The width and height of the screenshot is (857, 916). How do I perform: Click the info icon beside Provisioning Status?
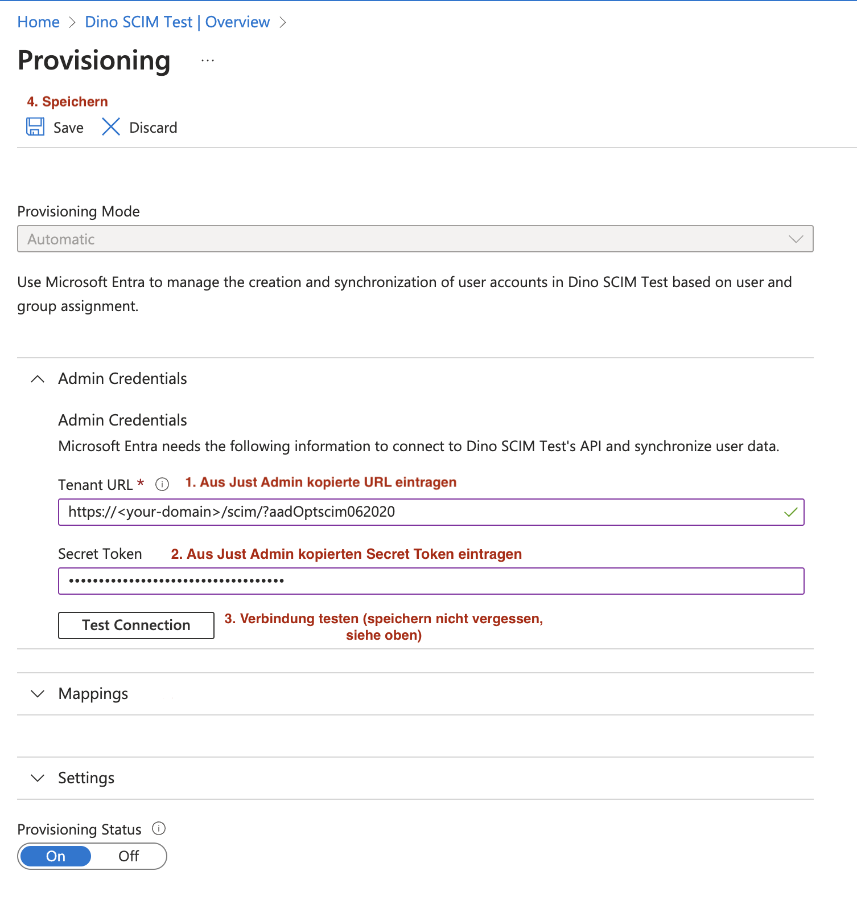[x=159, y=829]
